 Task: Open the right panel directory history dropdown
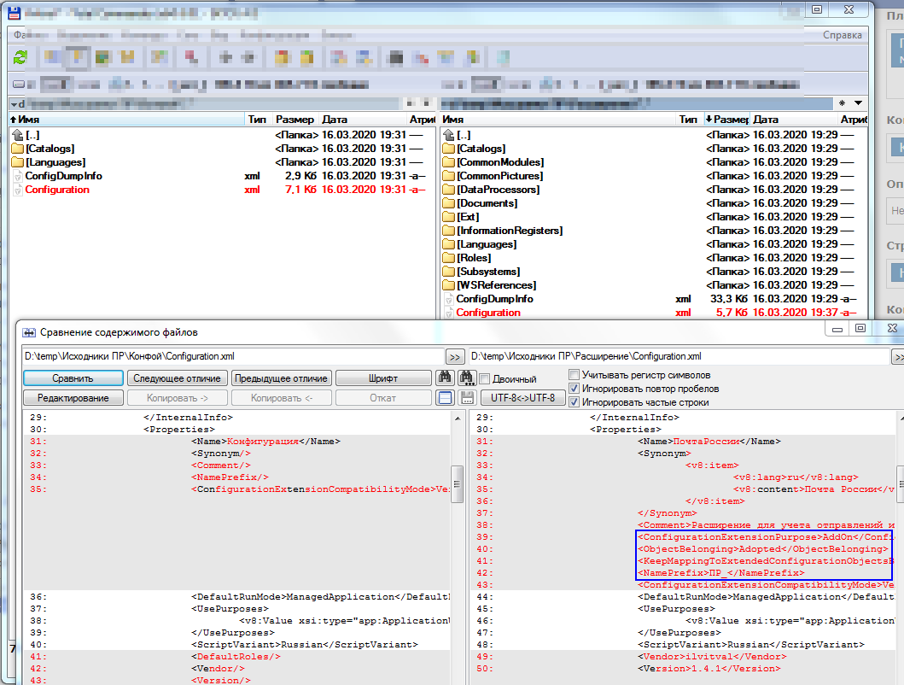tap(856, 103)
